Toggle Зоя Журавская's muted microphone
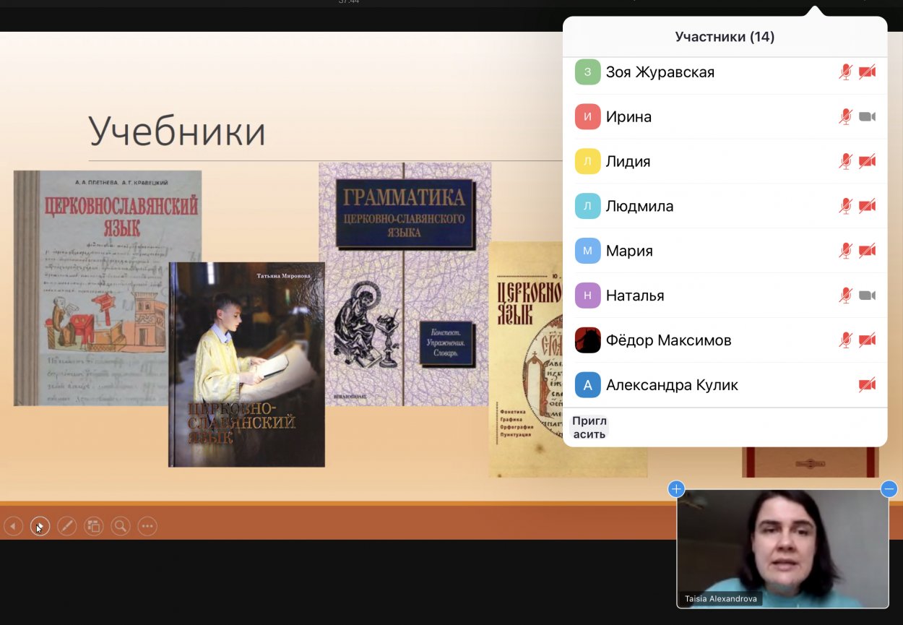The width and height of the screenshot is (903, 625). click(845, 72)
